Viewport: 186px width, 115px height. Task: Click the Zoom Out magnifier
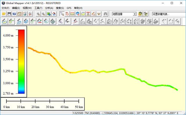(43, 14)
